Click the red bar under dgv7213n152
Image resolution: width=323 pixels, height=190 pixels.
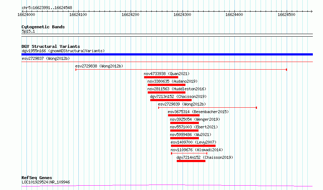171,100
